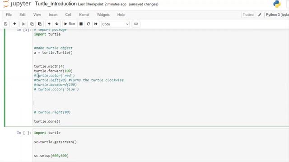This screenshot has width=289, height=162.
Task: Click the line 'sc=turtle.getscreen()'
Action: click(55, 142)
